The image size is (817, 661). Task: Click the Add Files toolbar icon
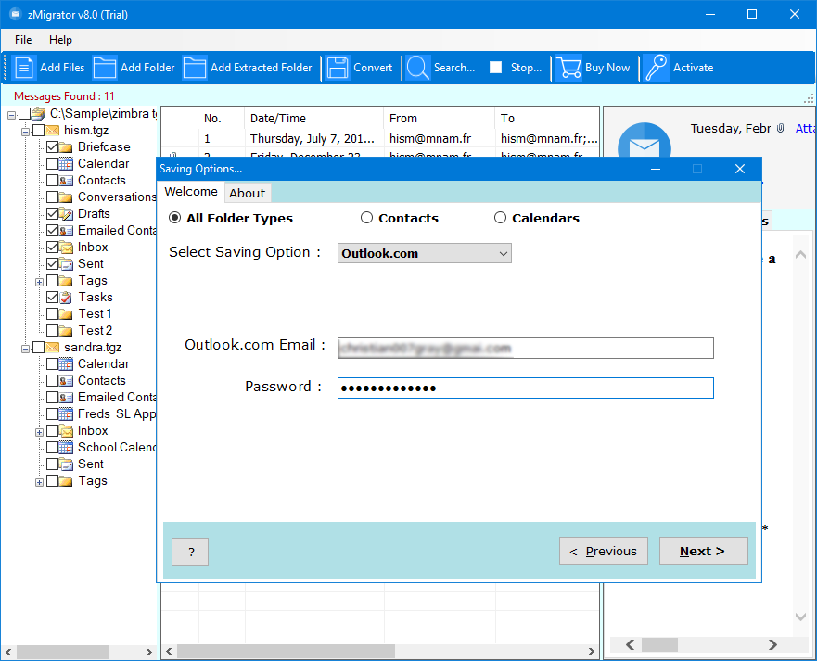coord(23,68)
